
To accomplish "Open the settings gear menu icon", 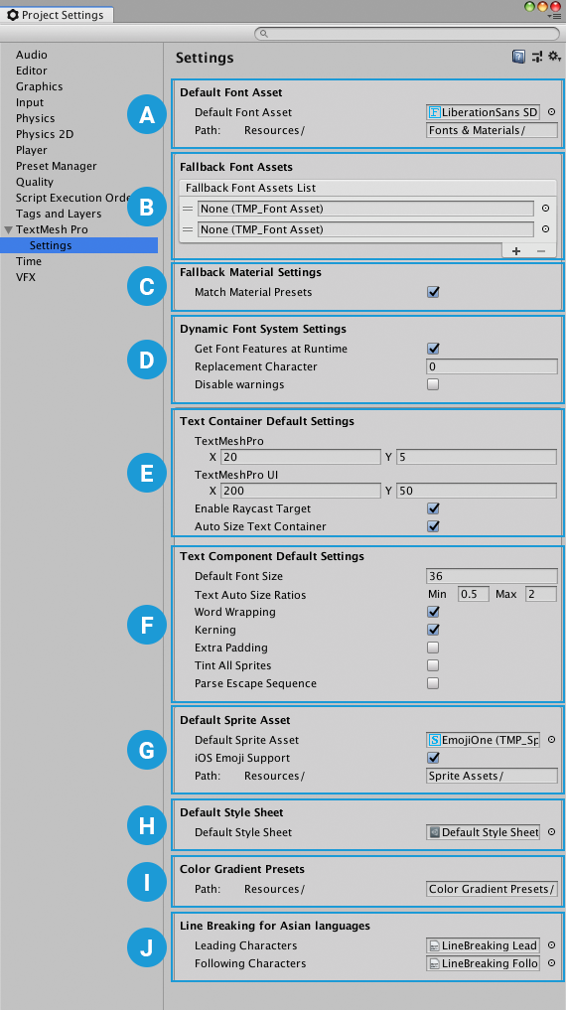I will click(554, 57).
